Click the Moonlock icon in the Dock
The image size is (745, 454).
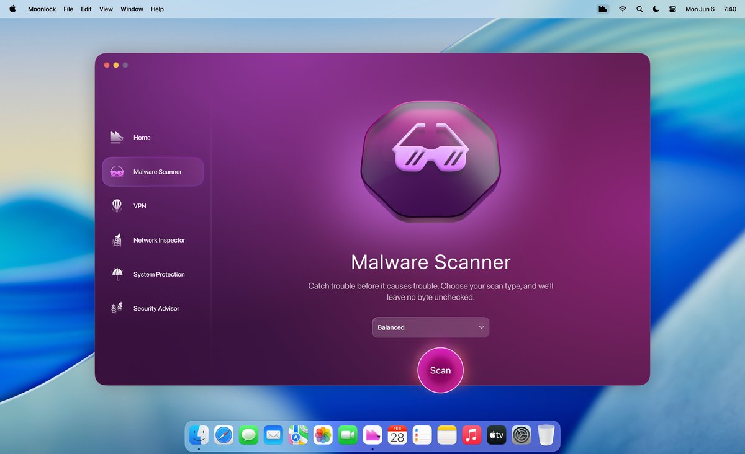click(x=372, y=435)
